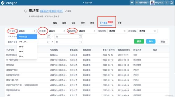Switch to the 看板 tab
175x97 pixels.
(55, 23)
